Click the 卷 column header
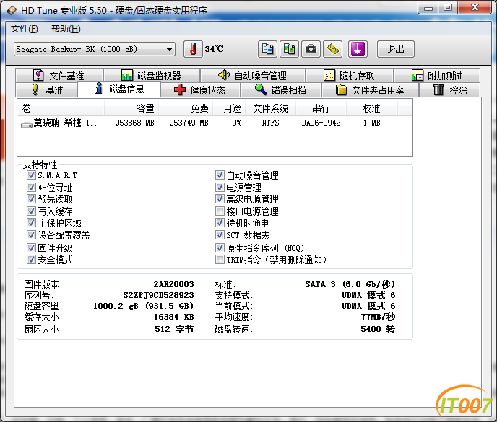Image resolution: width=497 pixels, height=422 pixels. point(61,108)
